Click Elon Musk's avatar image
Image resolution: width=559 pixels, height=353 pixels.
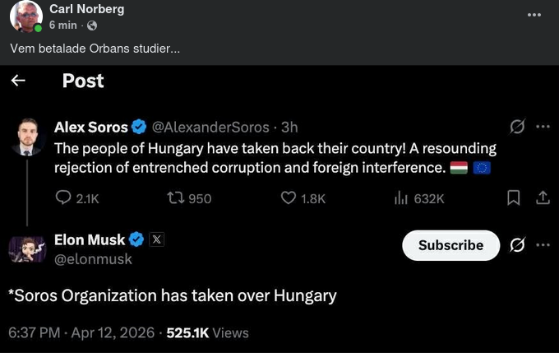(x=28, y=248)
